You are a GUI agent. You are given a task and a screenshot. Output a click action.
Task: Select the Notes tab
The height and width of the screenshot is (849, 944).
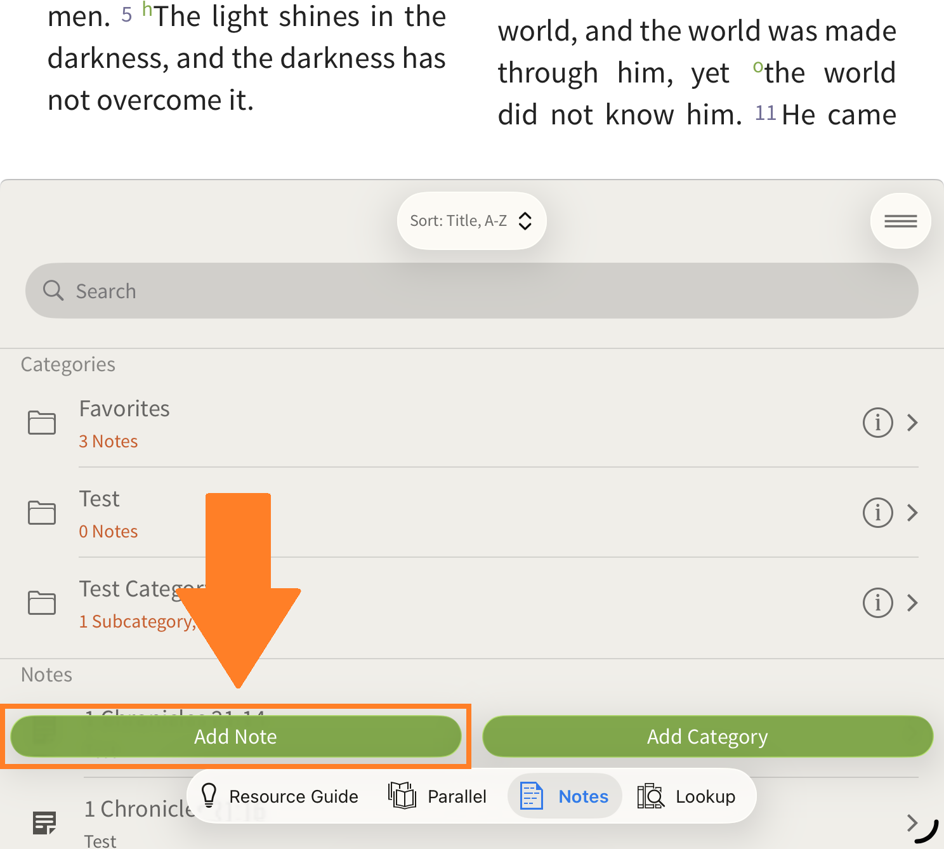pos(565,796)
